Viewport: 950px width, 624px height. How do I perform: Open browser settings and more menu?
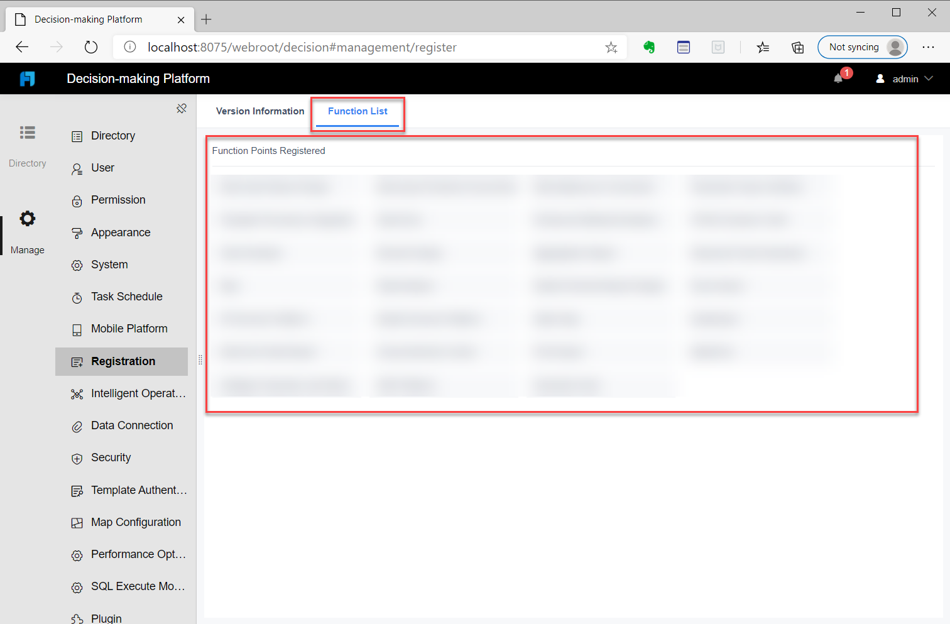coord(929,47)
